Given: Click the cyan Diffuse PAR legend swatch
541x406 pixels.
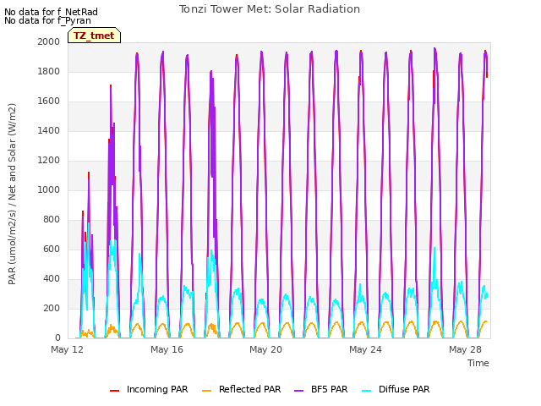Looking at the screenshot, I should [367, 391].
